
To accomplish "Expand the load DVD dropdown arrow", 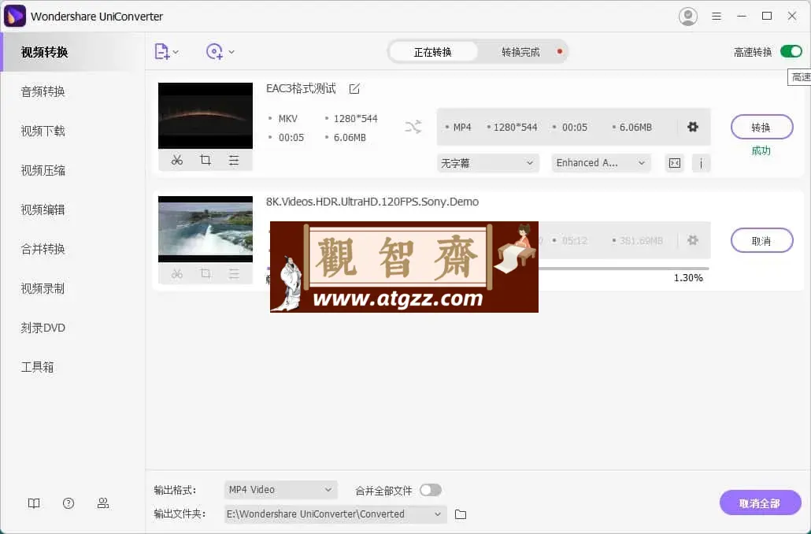I will [x=231, y=52].
